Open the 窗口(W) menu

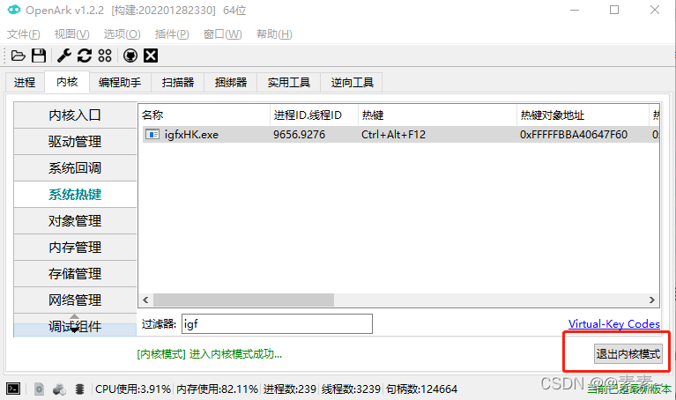coord(222,34)
